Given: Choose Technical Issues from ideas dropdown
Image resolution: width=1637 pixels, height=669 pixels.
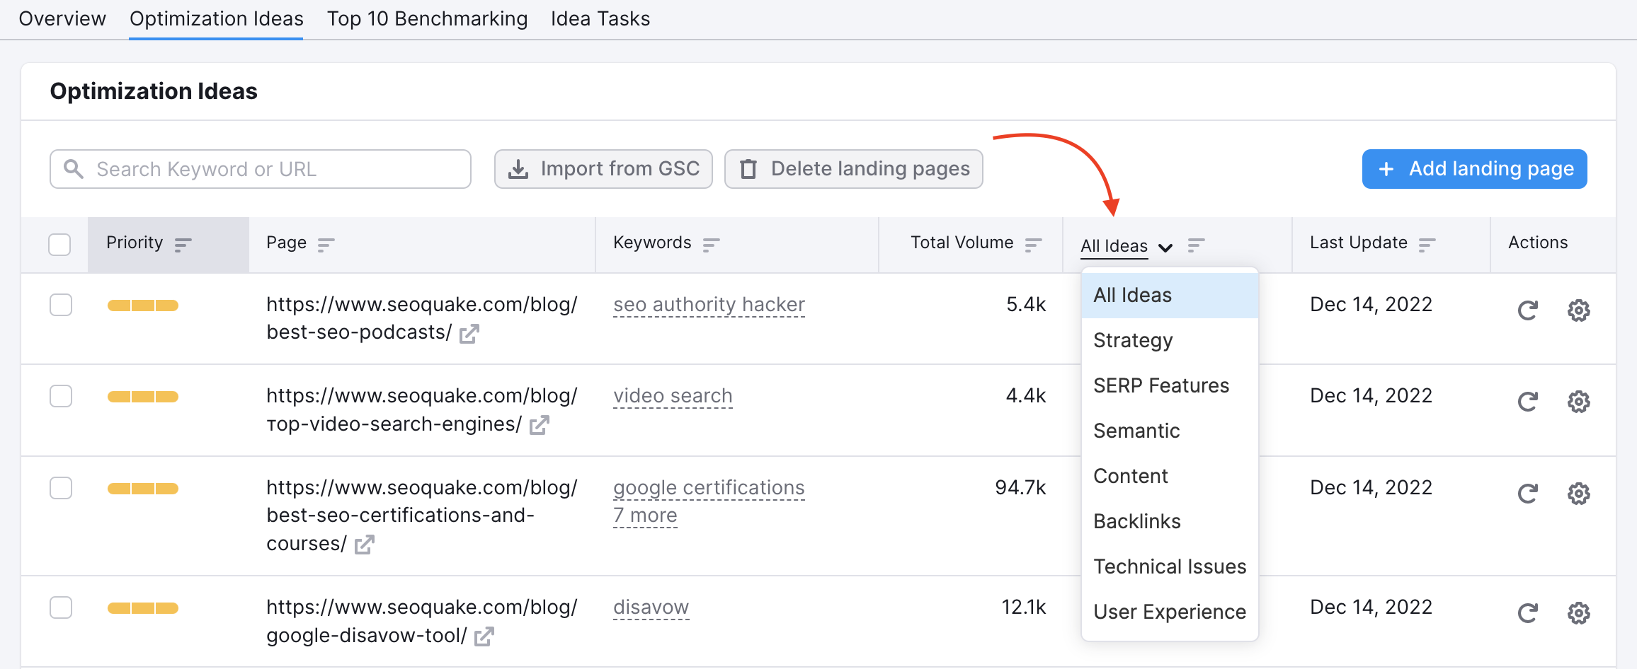Looking at the screenshot, I should pyautogui.click(x=1169, y=566).
